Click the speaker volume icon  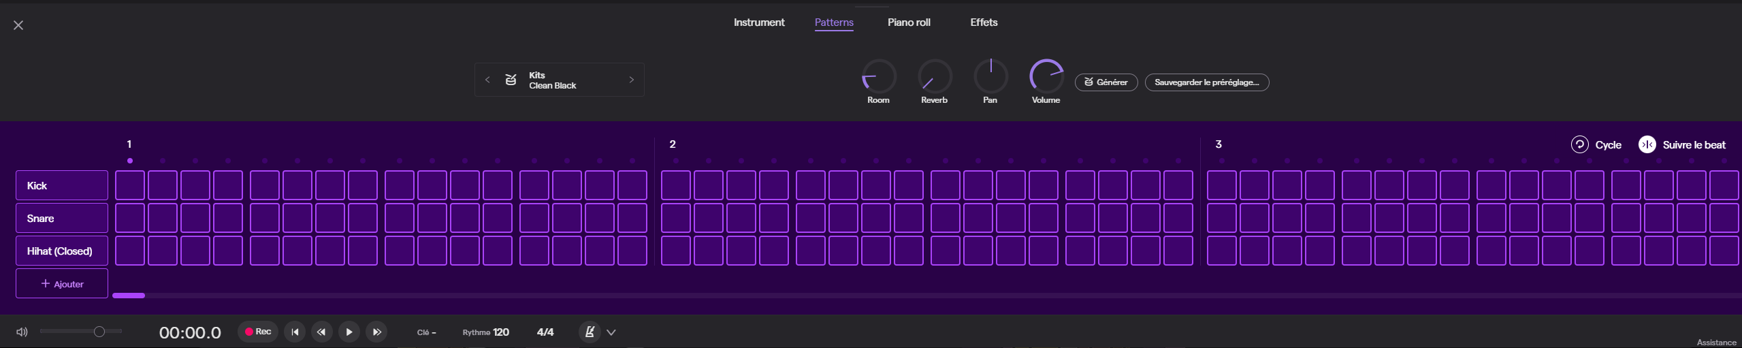tap(22, 332)
